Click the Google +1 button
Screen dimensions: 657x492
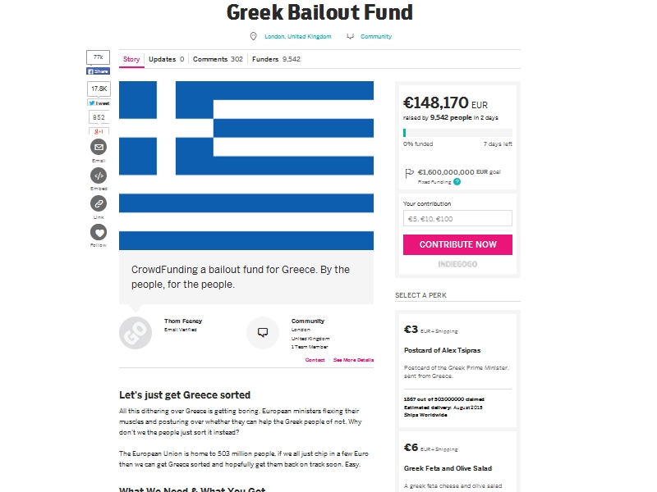[99, 131]
